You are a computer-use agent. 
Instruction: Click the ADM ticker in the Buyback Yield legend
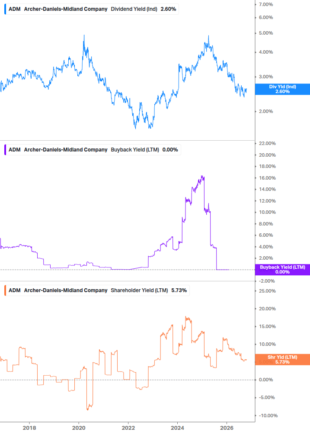pyautogui.click(x=15, y=150)
